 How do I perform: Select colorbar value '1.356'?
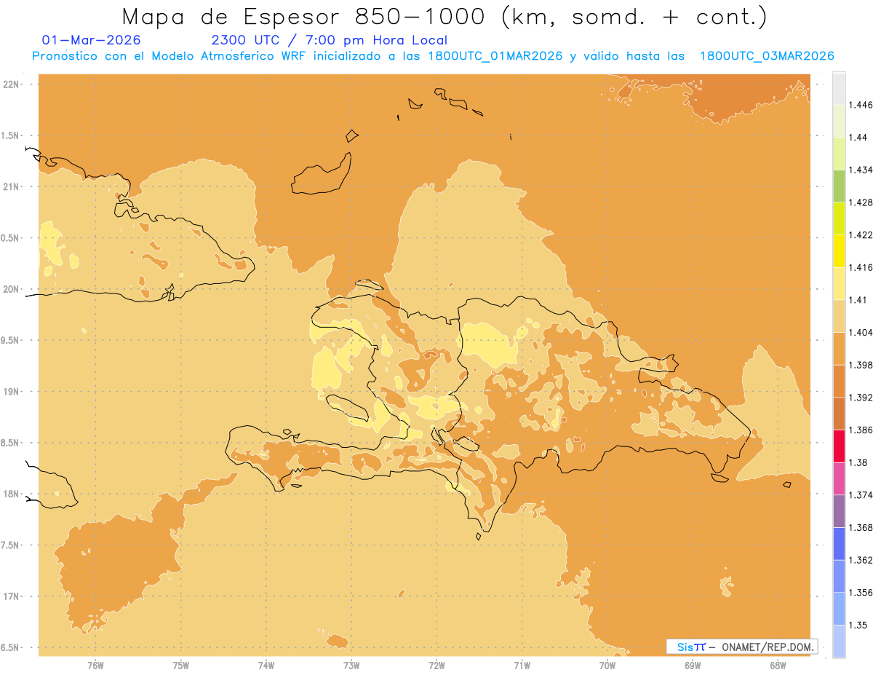click(x=861, y=593)
